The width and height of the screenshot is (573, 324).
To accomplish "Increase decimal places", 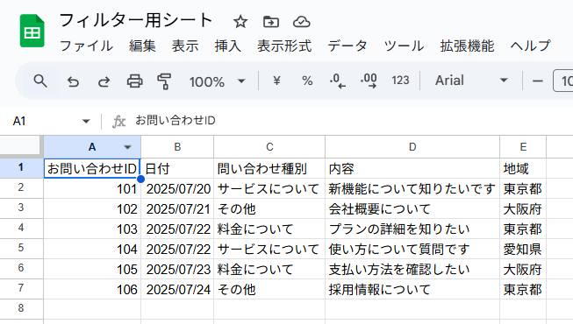I will [369, 81].
